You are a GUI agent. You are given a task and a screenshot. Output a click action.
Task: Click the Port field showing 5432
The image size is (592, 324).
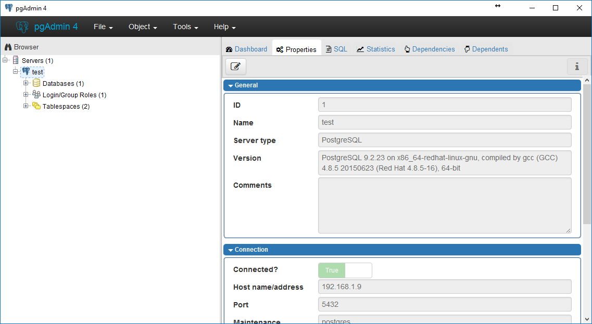445,304
